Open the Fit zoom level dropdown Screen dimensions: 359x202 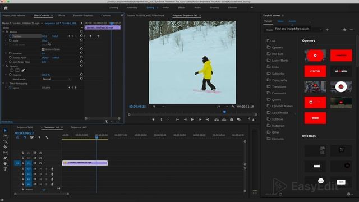click(x=158, y=107)
